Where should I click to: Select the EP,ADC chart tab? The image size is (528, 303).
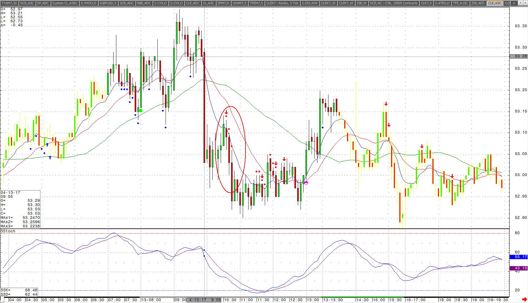coord(43,3)
